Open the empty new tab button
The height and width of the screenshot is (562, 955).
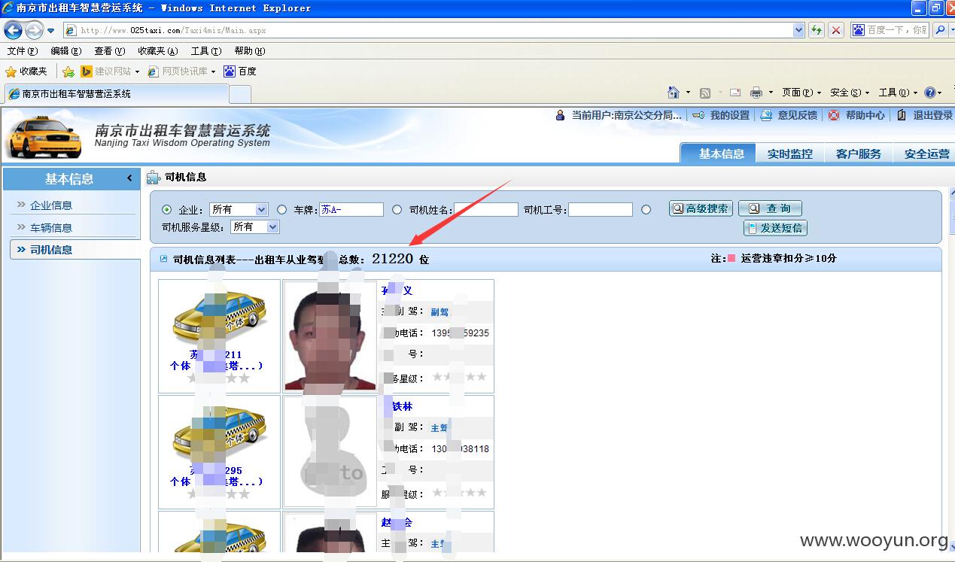point(239,94)
